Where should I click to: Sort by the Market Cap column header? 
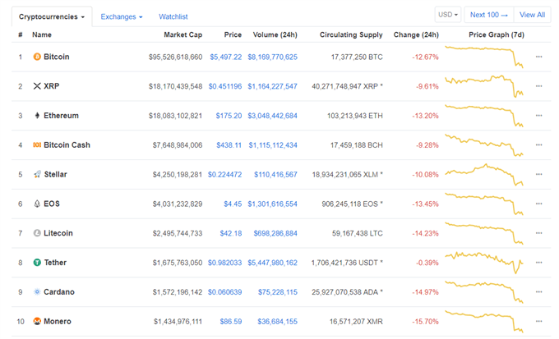(x=182, y=34)
